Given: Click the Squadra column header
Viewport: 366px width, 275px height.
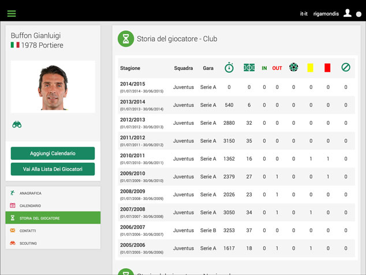Looking at the screenshot, I should 184,68.
